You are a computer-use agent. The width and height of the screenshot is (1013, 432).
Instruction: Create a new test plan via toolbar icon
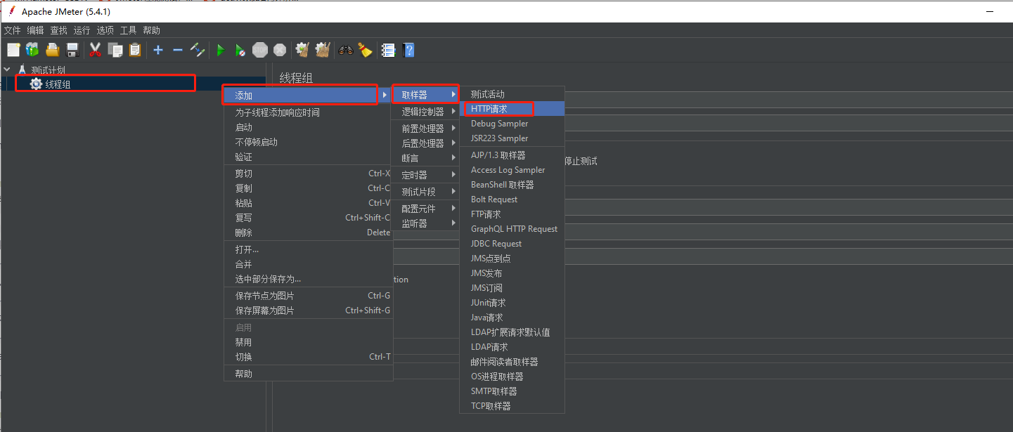coord(13,50)
